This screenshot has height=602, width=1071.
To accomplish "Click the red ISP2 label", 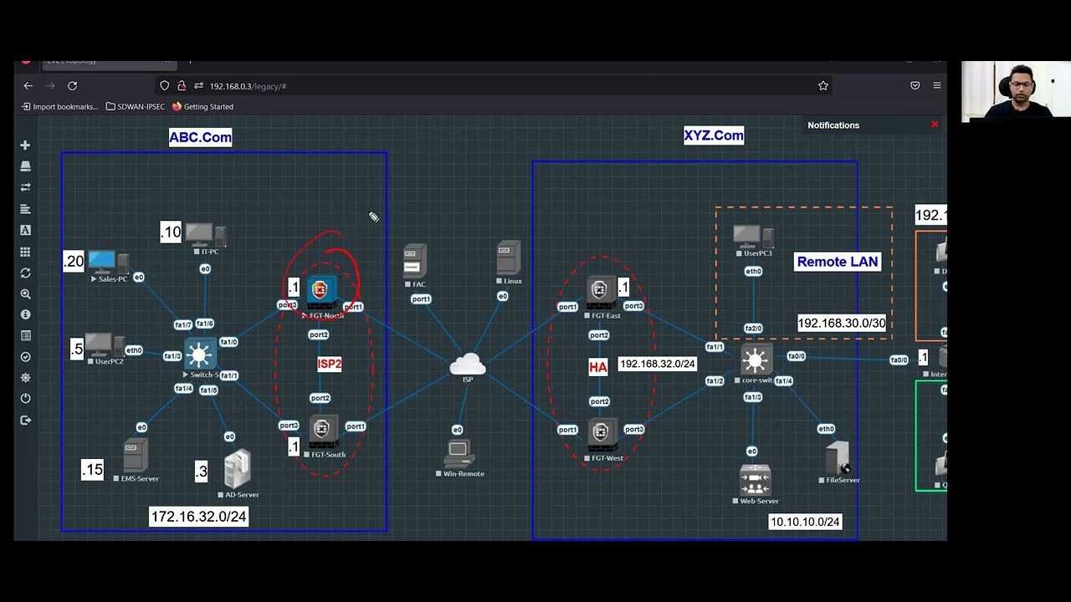I will pos(330,364).
